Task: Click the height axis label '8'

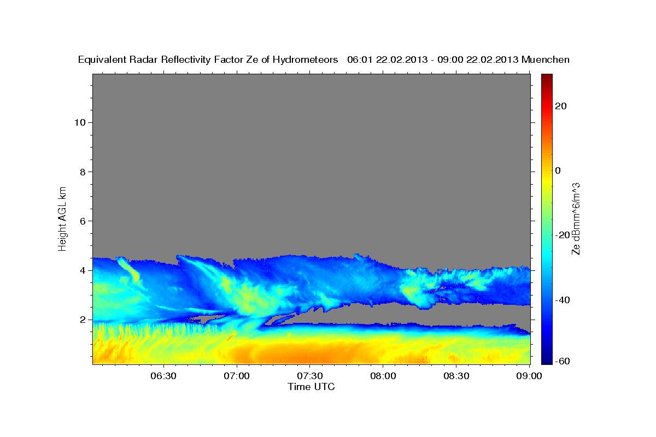Action: (x=82, y=172)
